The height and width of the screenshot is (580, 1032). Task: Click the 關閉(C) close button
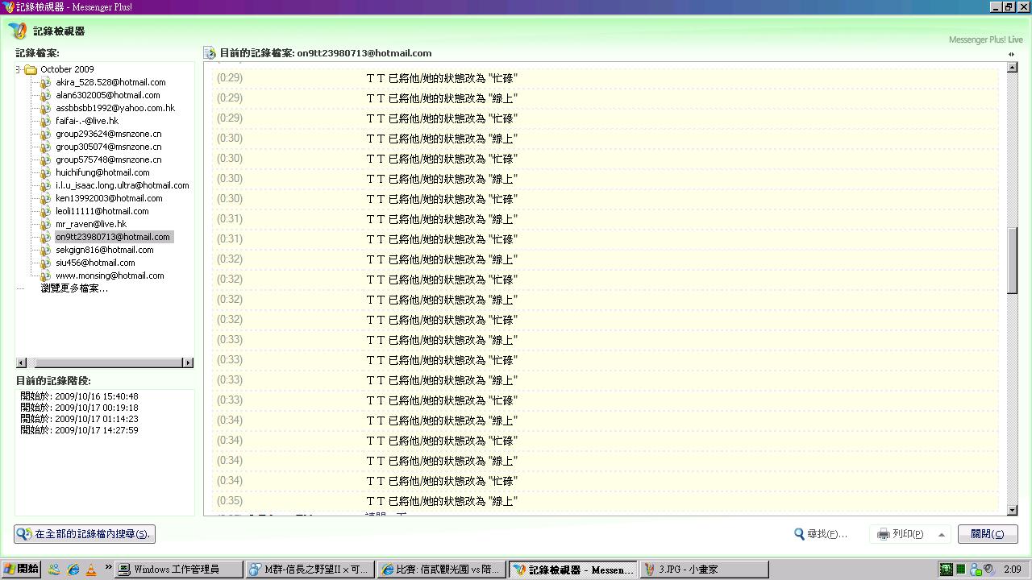(x=988, y=534)
